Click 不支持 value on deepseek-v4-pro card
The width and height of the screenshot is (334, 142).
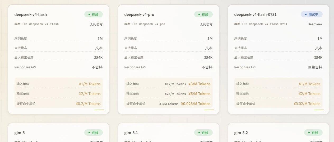coord(207,67)
